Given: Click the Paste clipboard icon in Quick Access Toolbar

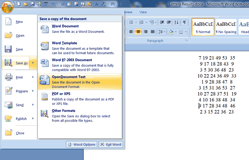Looking at the screenshot, I should (90, 4).
